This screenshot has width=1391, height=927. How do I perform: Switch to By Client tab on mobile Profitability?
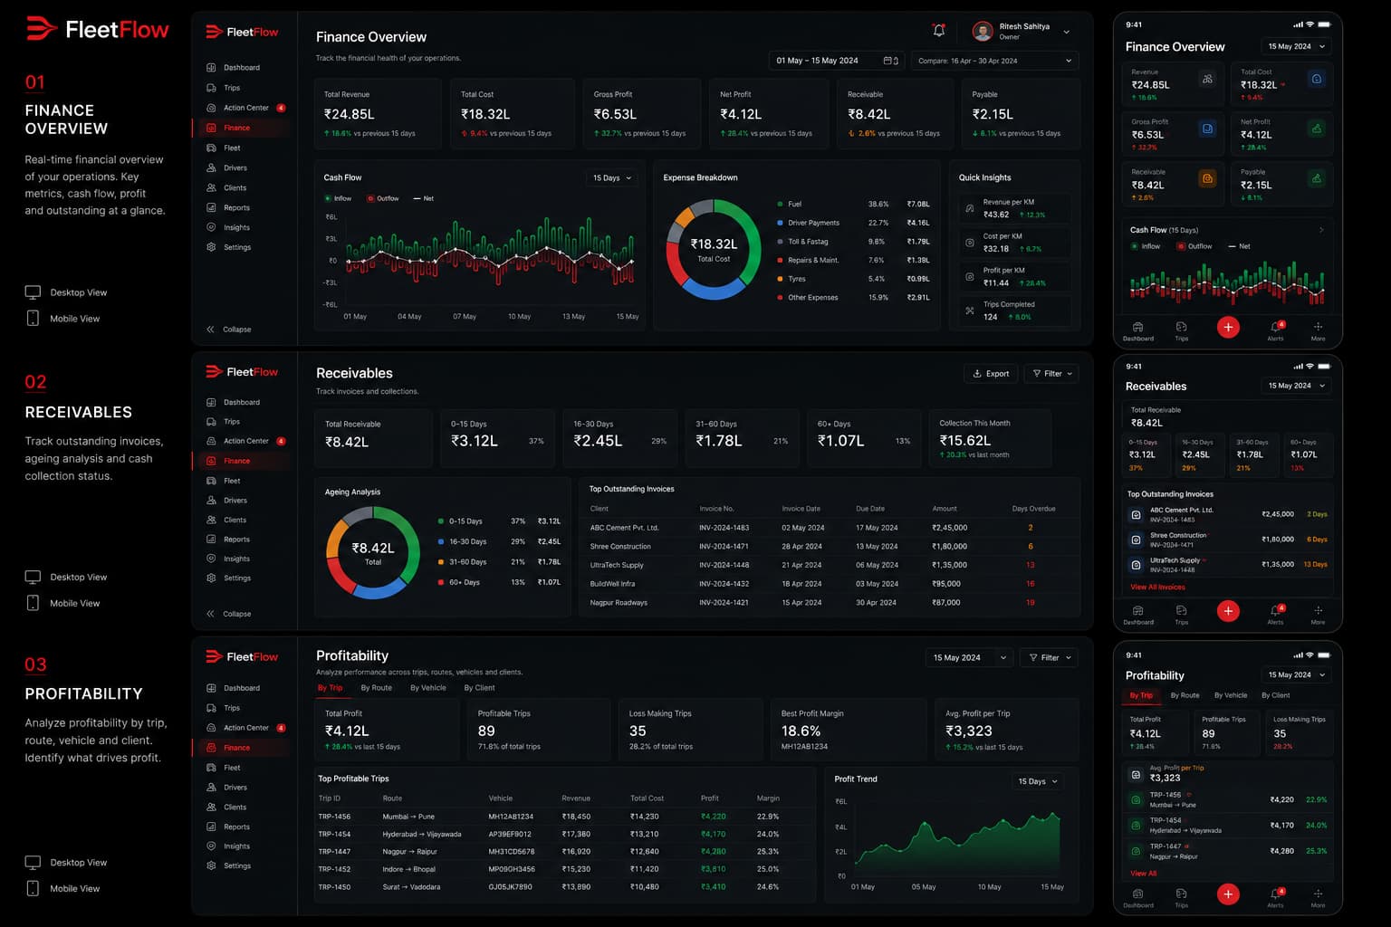pyautogui.click(x=1275, y=695)
